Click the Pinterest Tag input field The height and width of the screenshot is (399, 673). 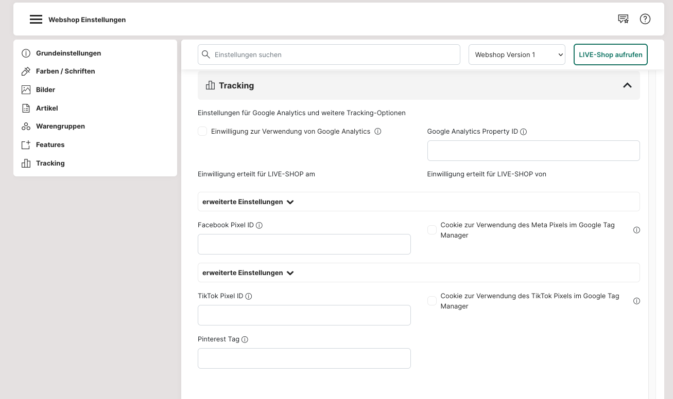pyautogui.click(x=304, y=358)
